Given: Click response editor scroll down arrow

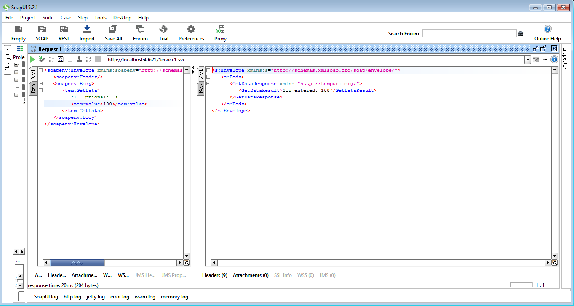Looking at the screenshot, I should click(x=555, y=256).
